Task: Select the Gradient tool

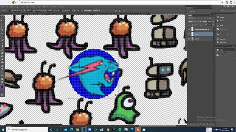Action: tap(2, 56)
